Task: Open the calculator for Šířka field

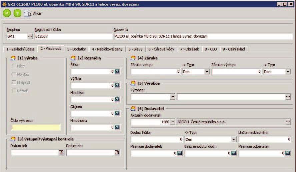Action: pos(117,71)
